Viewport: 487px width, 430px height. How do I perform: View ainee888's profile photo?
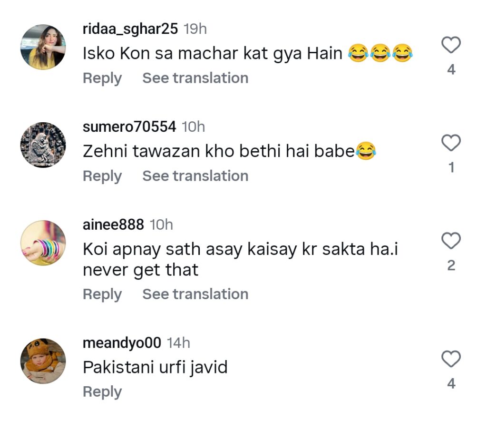(x=43, y=244)
